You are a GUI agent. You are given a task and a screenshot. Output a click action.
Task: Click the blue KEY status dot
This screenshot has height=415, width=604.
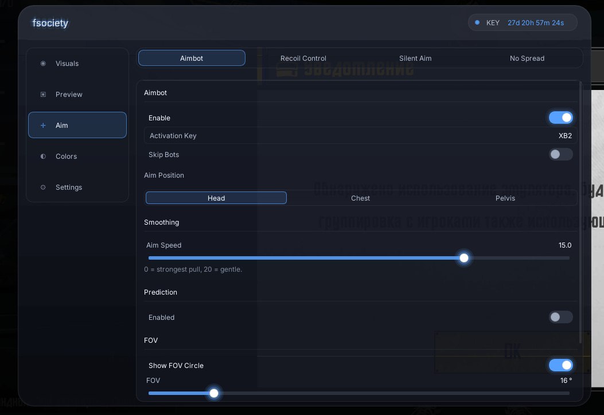click(x=477, y=23)
